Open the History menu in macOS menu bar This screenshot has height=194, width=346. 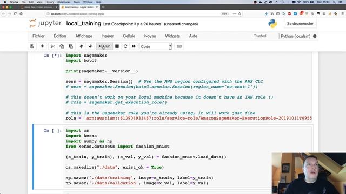[x=50, y=2]
